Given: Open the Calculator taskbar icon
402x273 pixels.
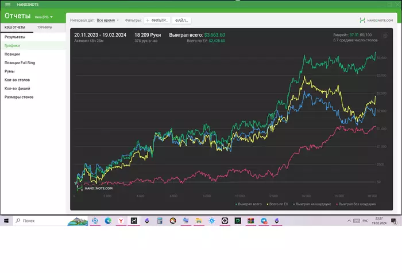Looking at the screenshot, I should [160, 221].
